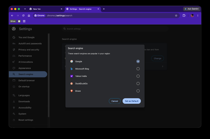
Task: Open System settings
Action: point(28,114)
